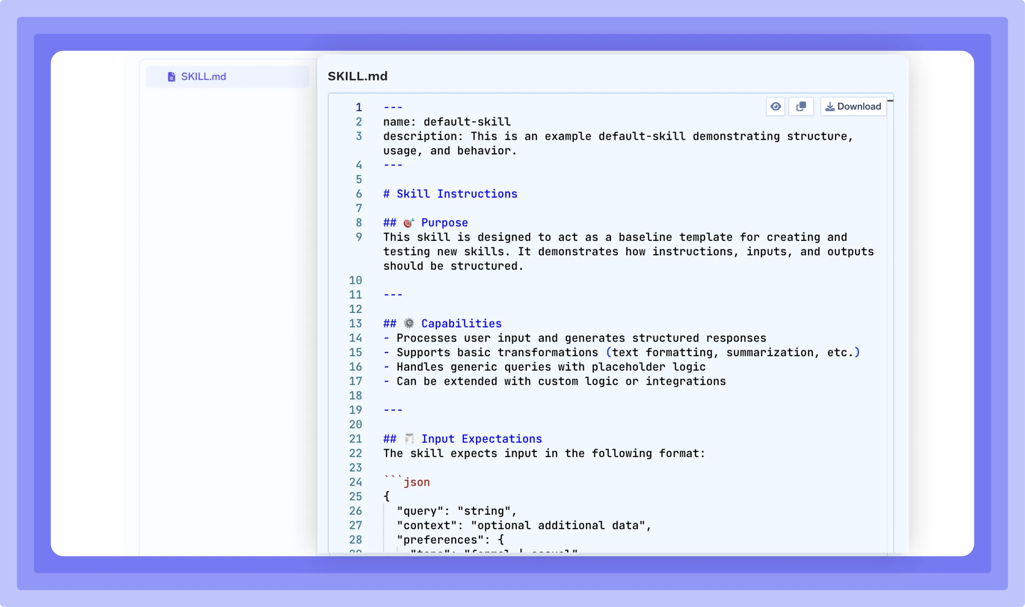Click the 'Purpose' heading text
The width and height of the screenshot is (1025, 607).
pos(444,223)
